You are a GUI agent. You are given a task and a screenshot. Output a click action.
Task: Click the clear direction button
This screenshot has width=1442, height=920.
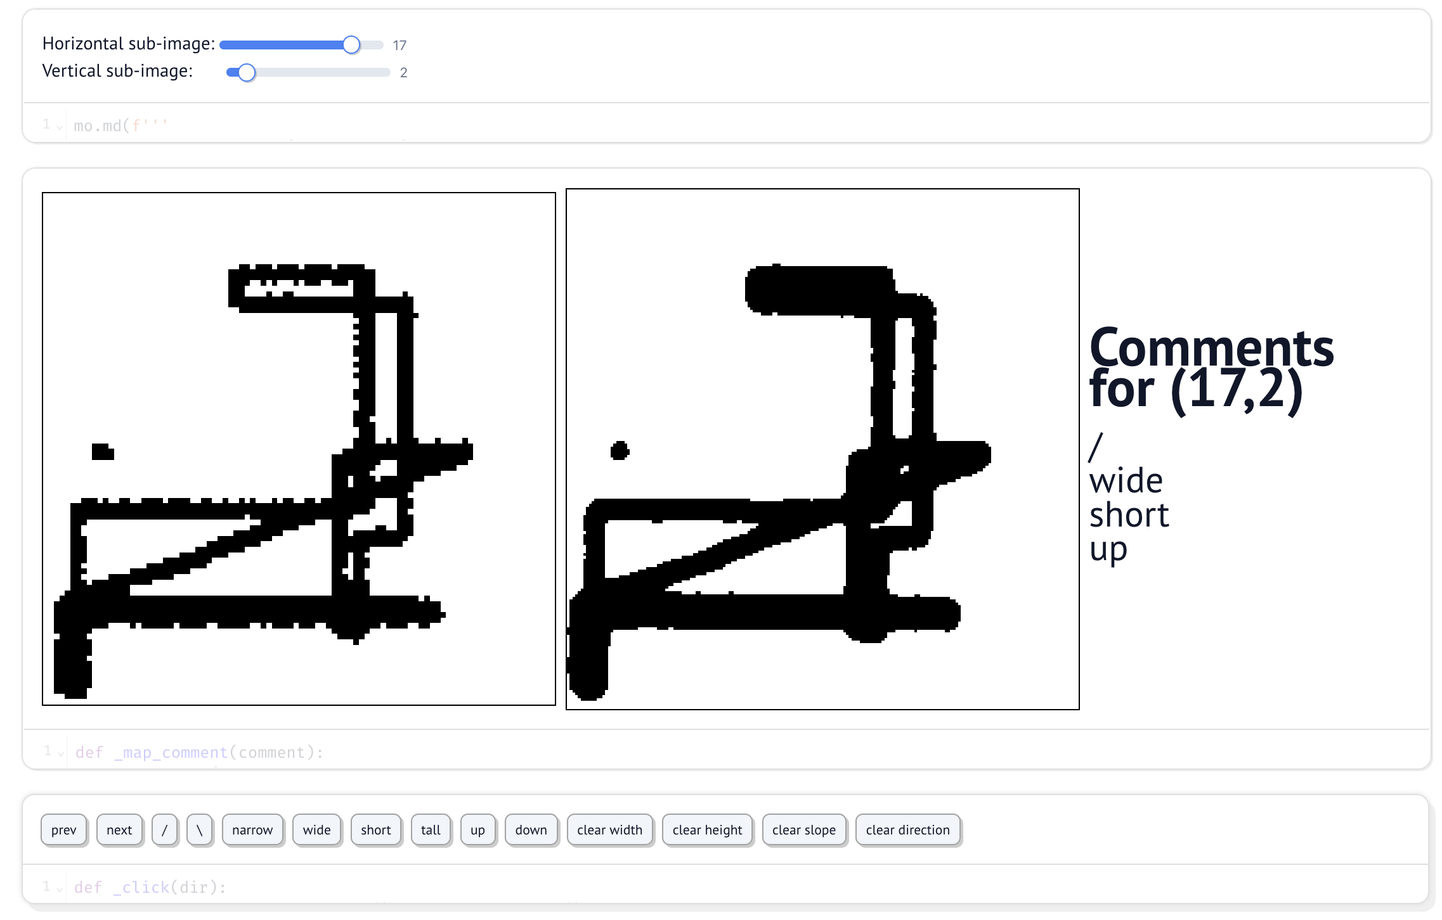click(907, 829)
